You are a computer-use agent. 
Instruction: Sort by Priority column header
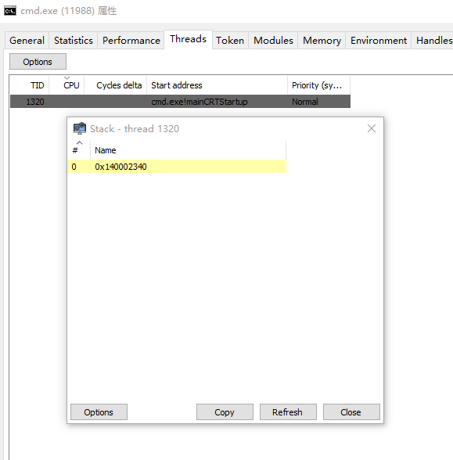pyautogui.click(x=318, y=85)
